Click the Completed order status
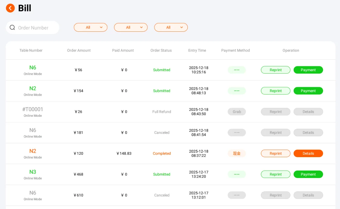The height and width of the screenshot is (209, 340). (162, 153)
